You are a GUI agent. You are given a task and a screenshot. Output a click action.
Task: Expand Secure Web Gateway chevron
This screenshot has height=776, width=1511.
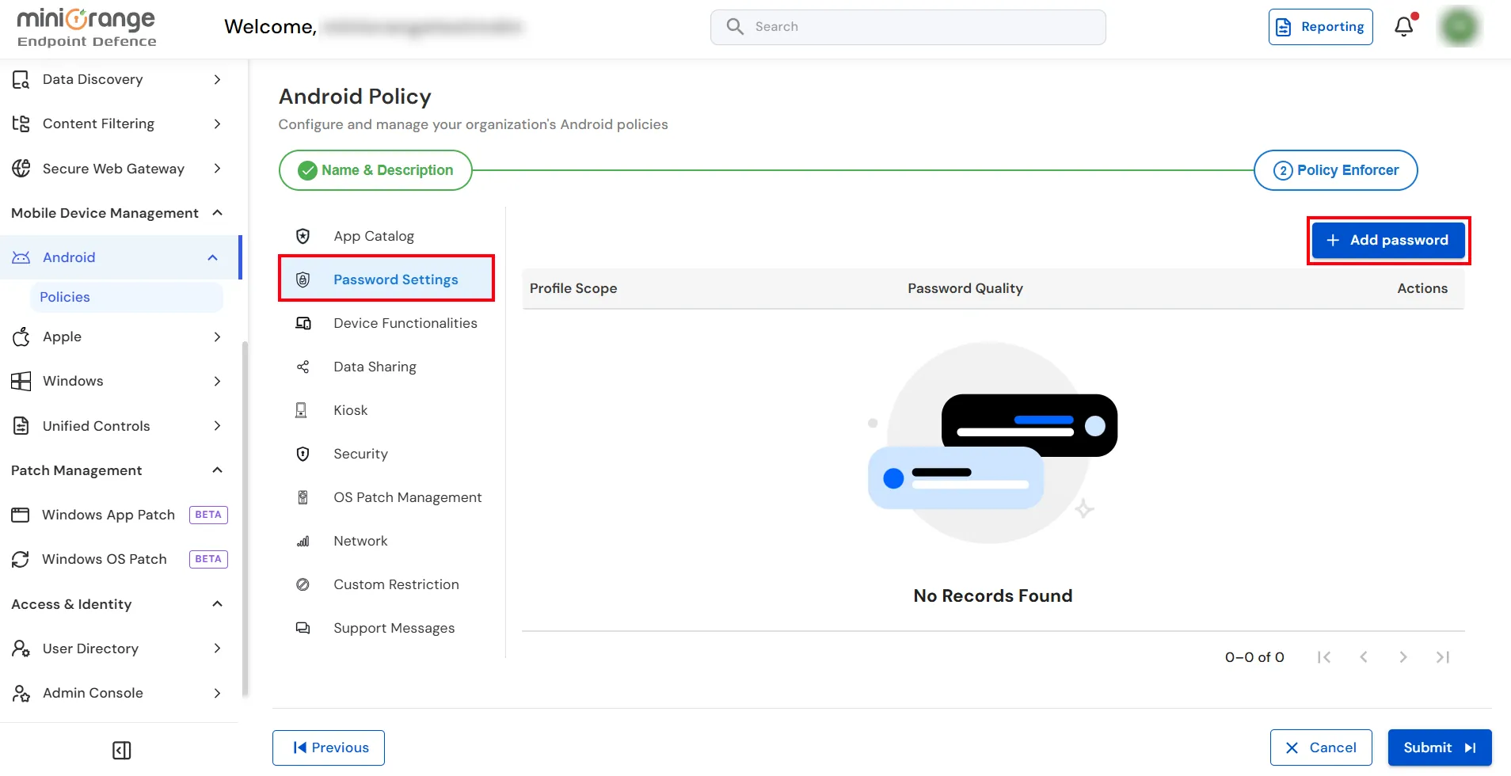coord(218,168)
